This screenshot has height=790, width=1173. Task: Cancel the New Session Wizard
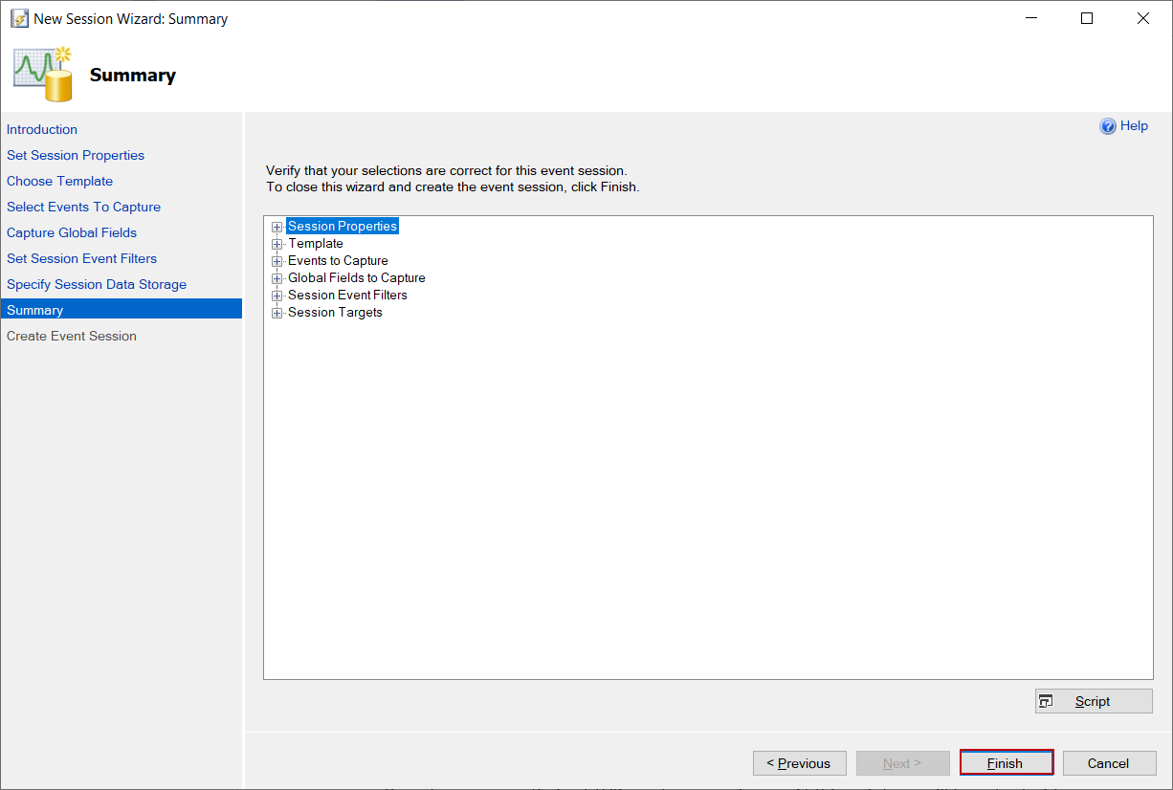(x=1109, y=763)
